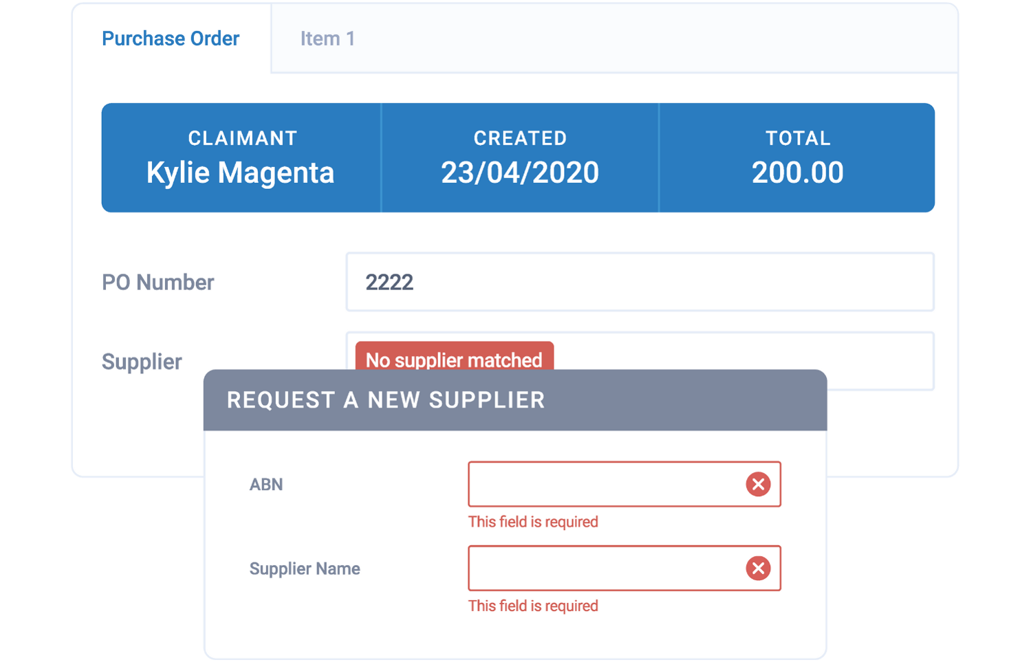This screenshot has height=662, width=1031.
Task: Click the Supplier Name label
Action: pyautogui.click(x=305, y=569)
